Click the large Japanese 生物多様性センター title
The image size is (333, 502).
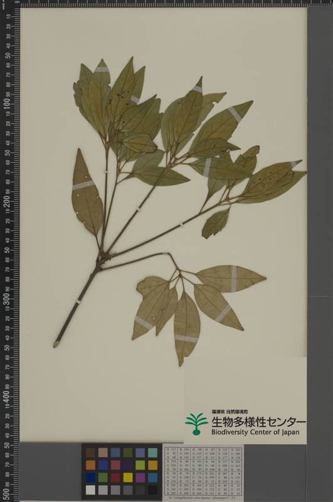[258, 422]
